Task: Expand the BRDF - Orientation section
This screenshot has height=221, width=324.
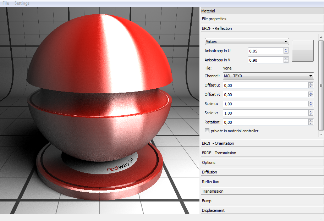Action: tap(262, 143)
